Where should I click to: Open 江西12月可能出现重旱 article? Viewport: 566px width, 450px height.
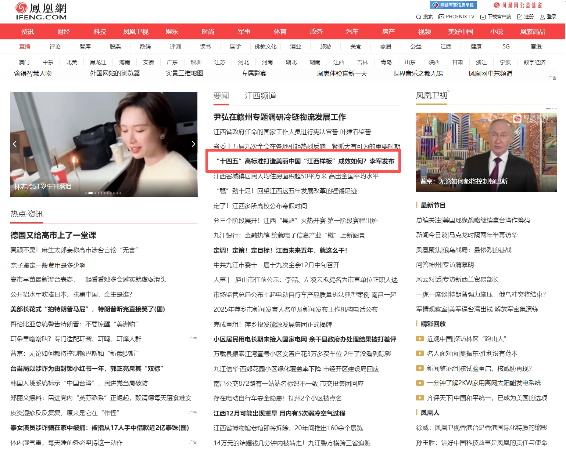point(279,413)
